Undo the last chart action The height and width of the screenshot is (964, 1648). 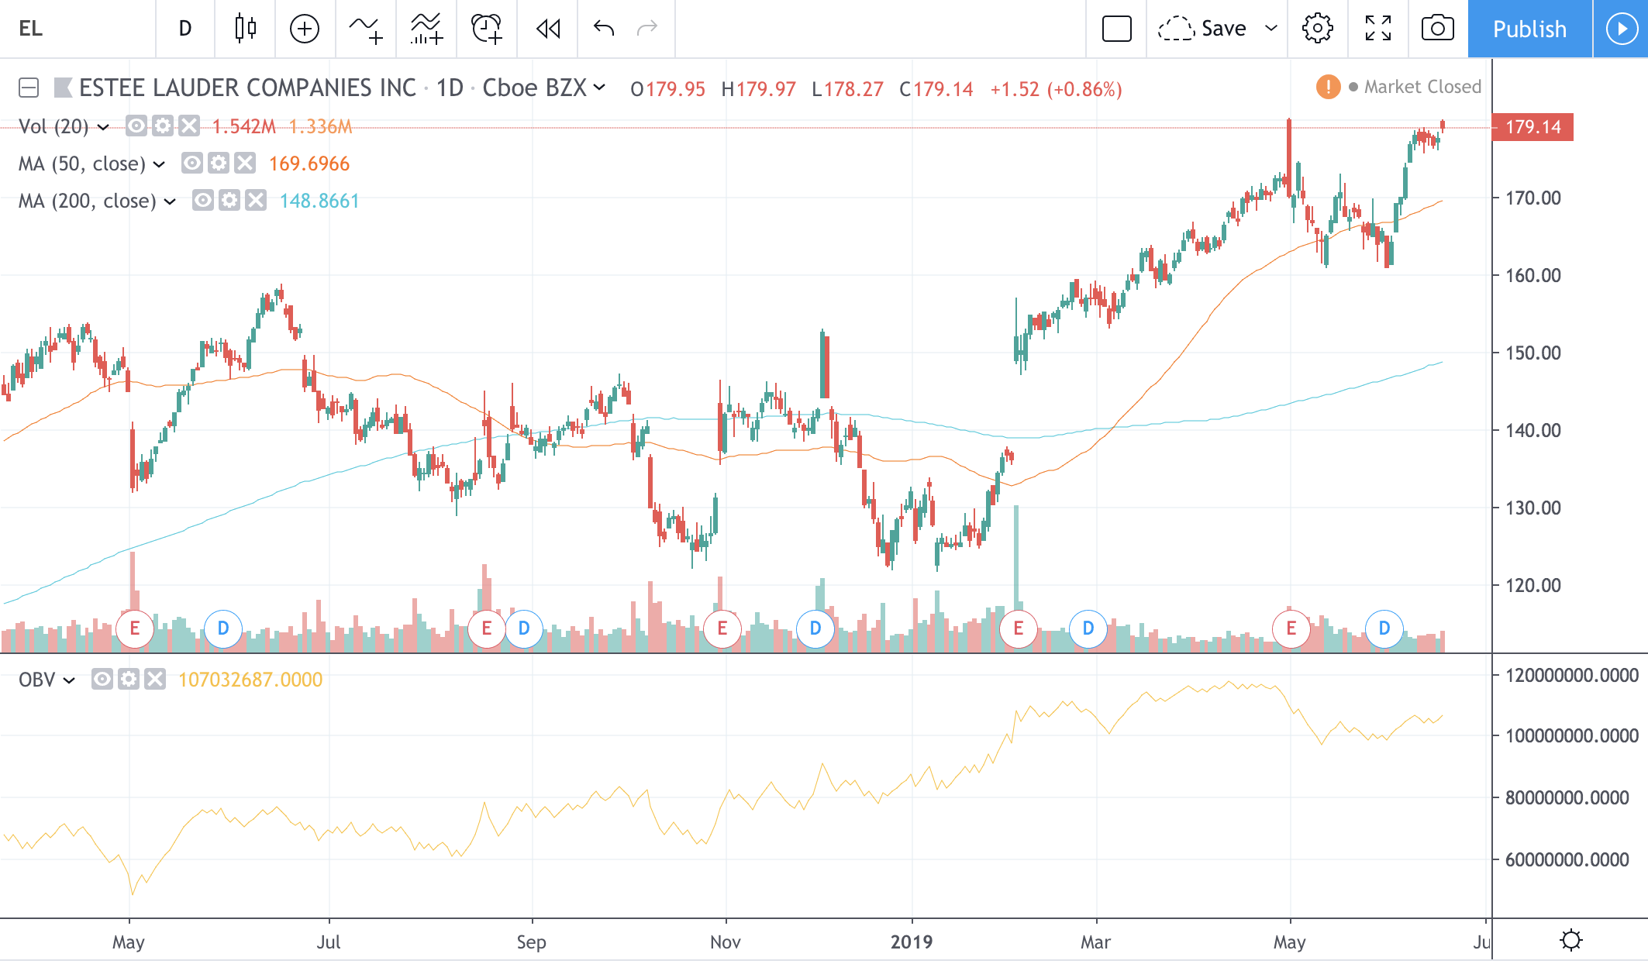604,29
